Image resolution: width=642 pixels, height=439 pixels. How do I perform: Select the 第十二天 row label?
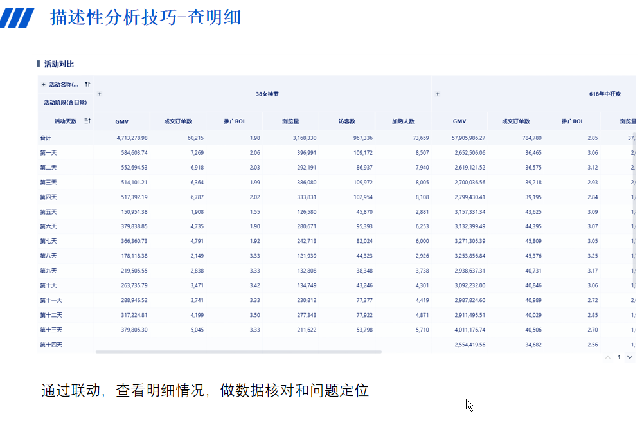coord(51,315)
